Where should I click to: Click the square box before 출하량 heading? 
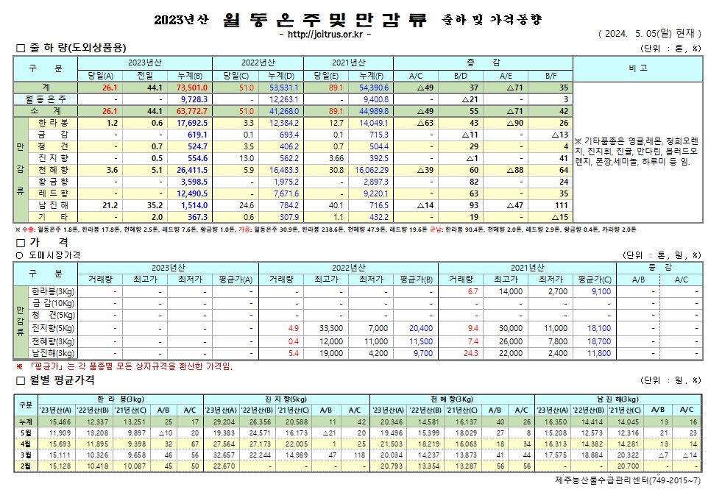pos(21,49)
